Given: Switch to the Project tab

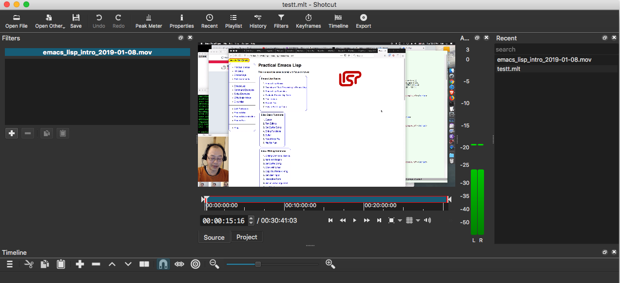Looking at the screenshot, I should point(247,237).
